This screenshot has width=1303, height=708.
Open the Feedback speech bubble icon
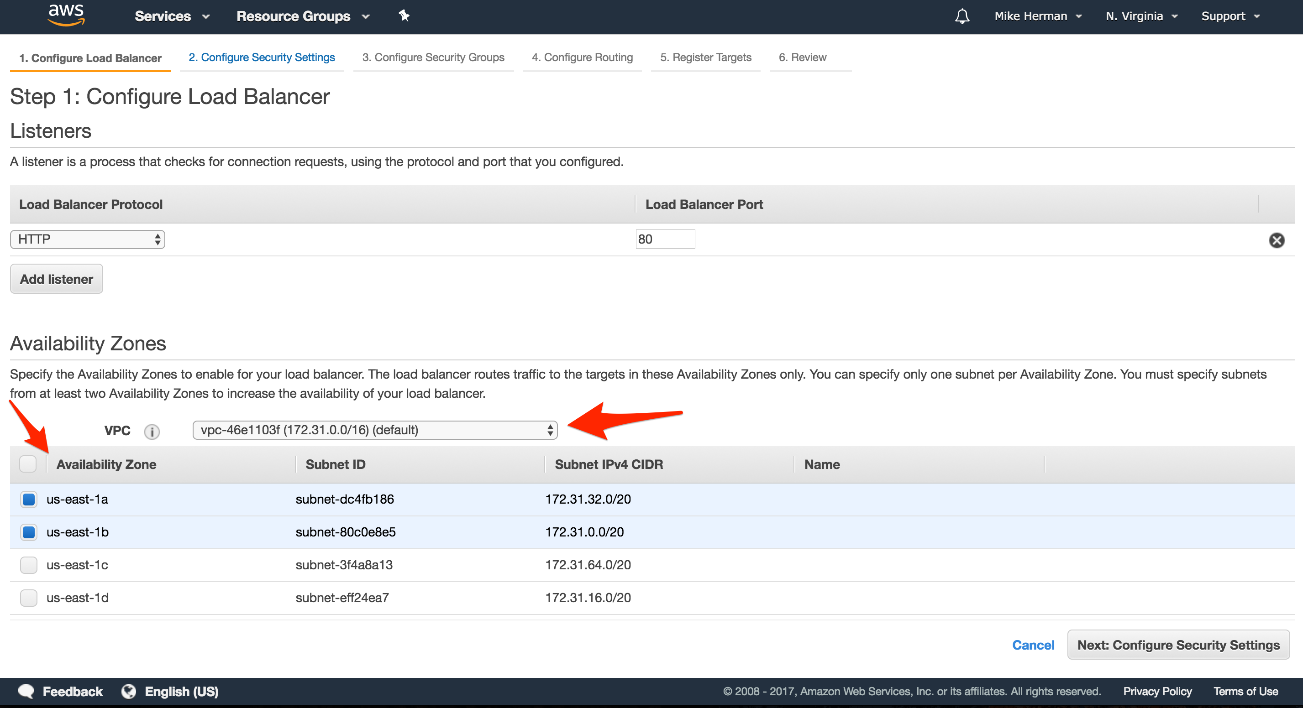(27, 691)
